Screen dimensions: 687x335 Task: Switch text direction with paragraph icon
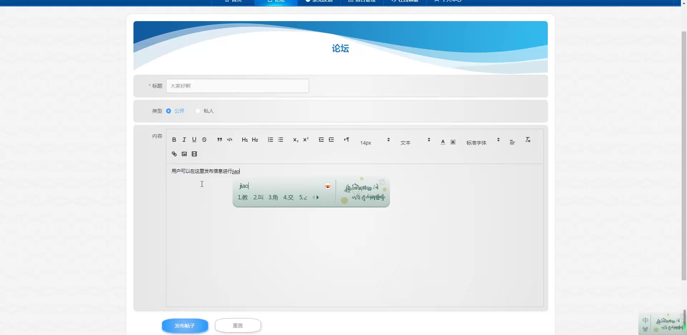click(x=346, y=140)
